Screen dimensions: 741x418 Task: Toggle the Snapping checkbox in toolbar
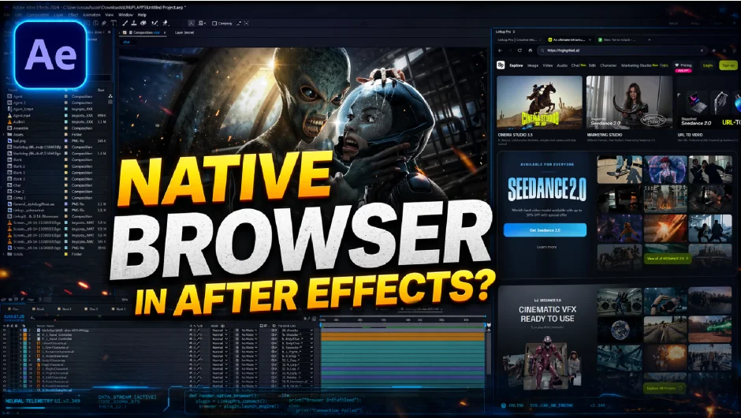pos(214,23)
